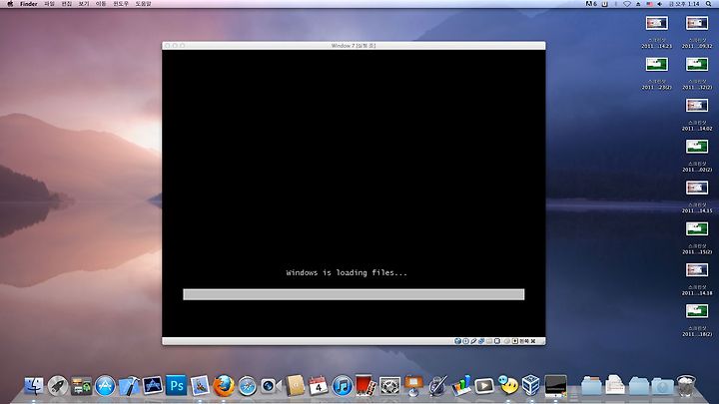Click VirtualBox hard disk activity indicator
The width and height of the screenshot is (719, 404).
(458, 341)
